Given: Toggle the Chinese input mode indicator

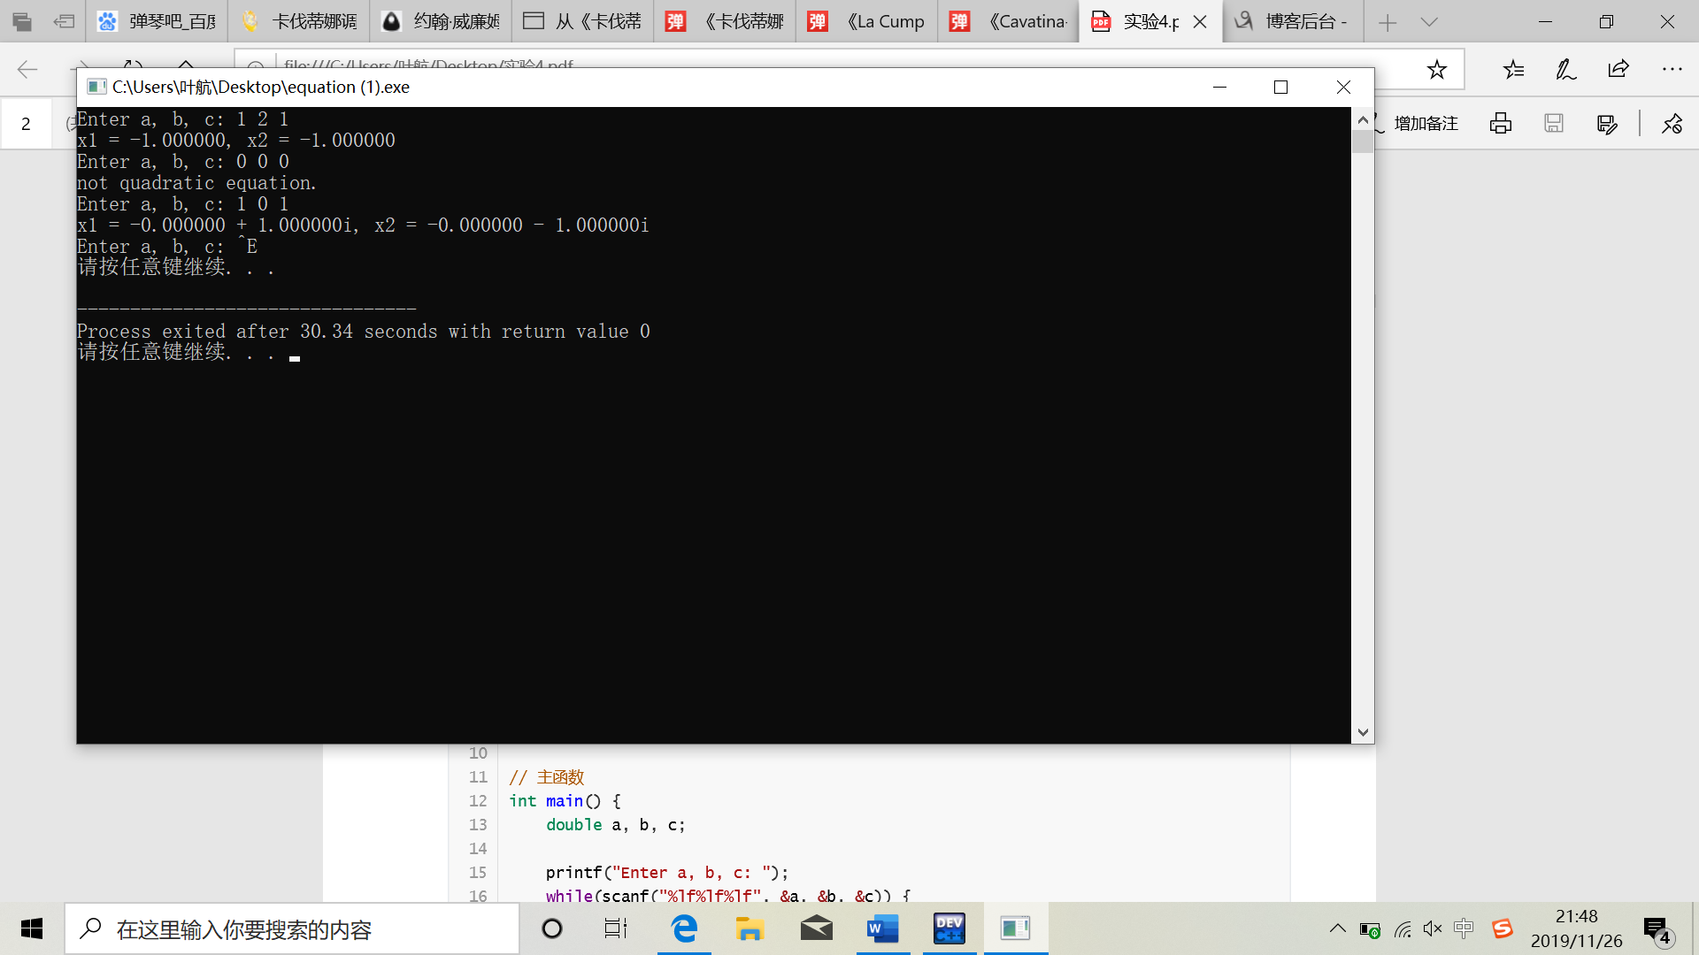Looking at the screenshot, I should (x=1464, y=928).
